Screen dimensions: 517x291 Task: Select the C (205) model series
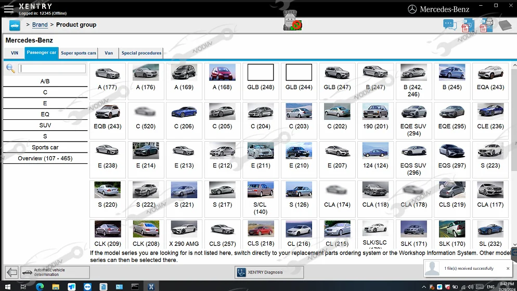(222, 120)
